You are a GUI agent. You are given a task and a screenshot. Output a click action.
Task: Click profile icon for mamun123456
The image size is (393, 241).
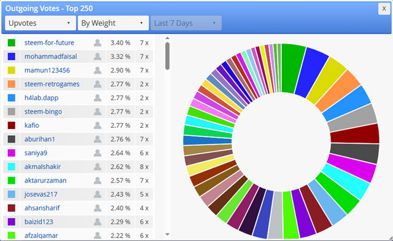point(98,70)
